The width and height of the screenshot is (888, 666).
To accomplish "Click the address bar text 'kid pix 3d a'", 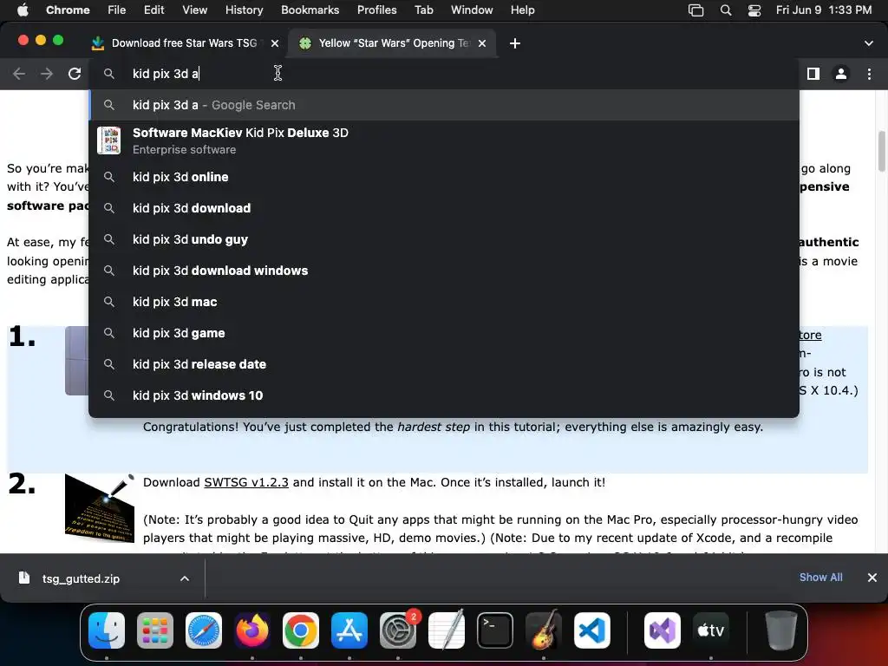I will [x=166, y=74].
